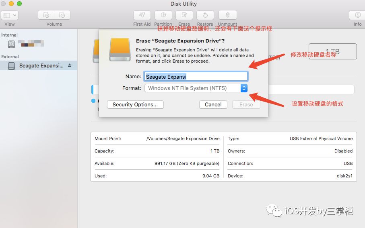
Task: Click the add Volume icon
Action: coord(46,15)
